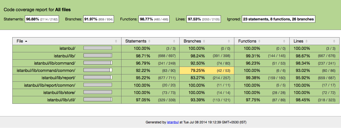Click the coverage bar for istanbul/lib/report/
This screenshot has height=129, width=341.
click(x=98, y=77)
